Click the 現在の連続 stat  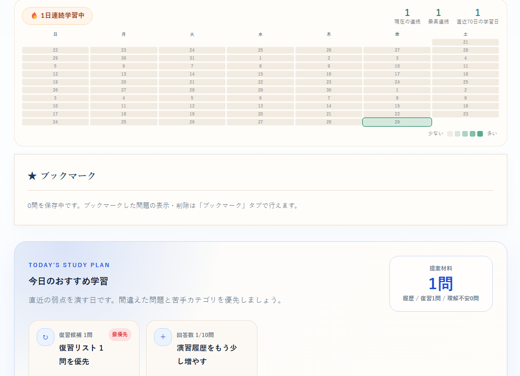[407, 16]
